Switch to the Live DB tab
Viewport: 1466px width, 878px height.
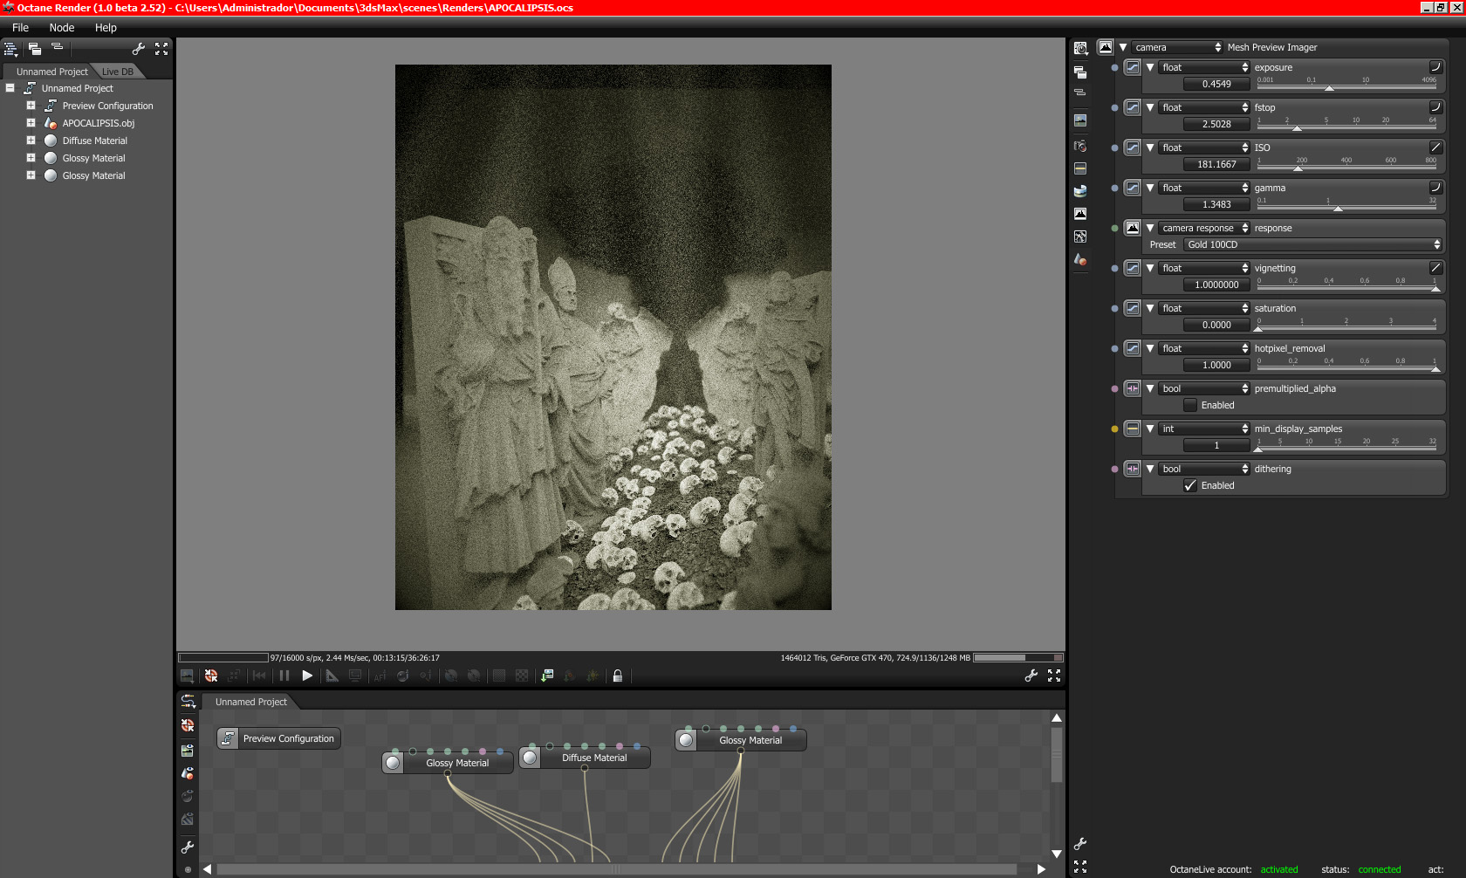[x=117, y=72]
